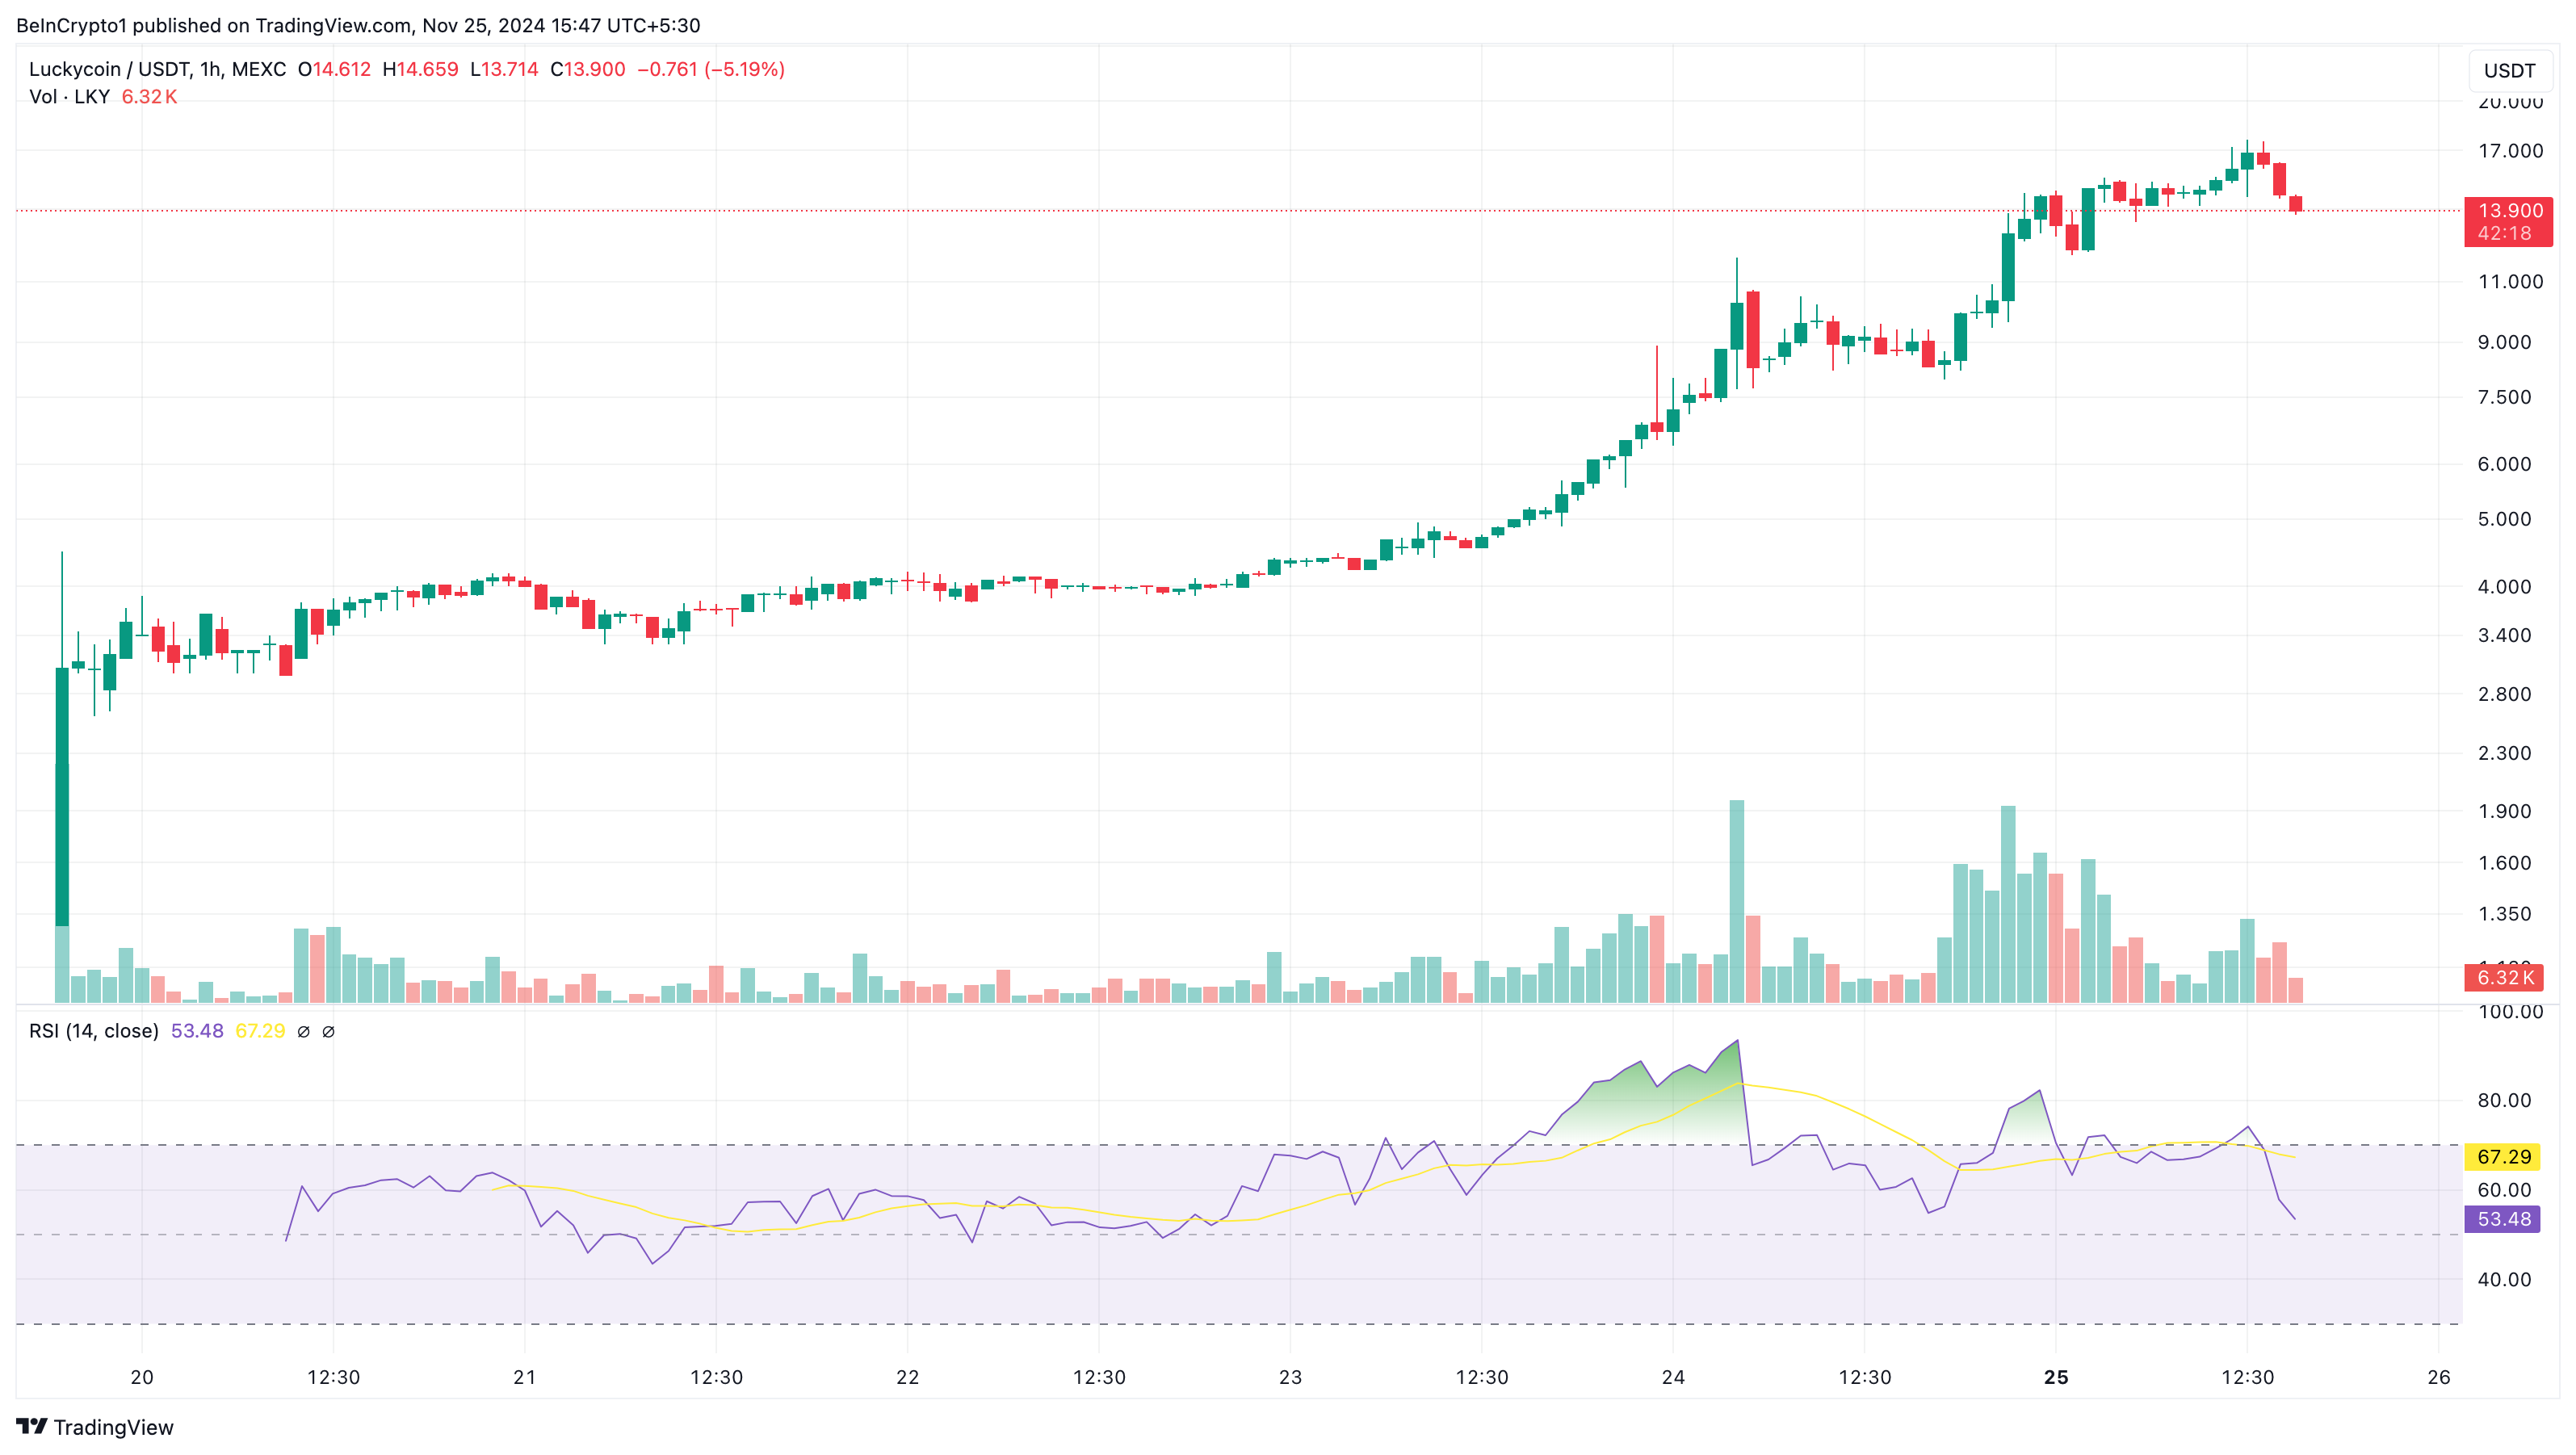The height and width of the screenshot is (1455, 2576).
Task: Click the tallest green volume bar on day 24
Action: pos(1736,900)
